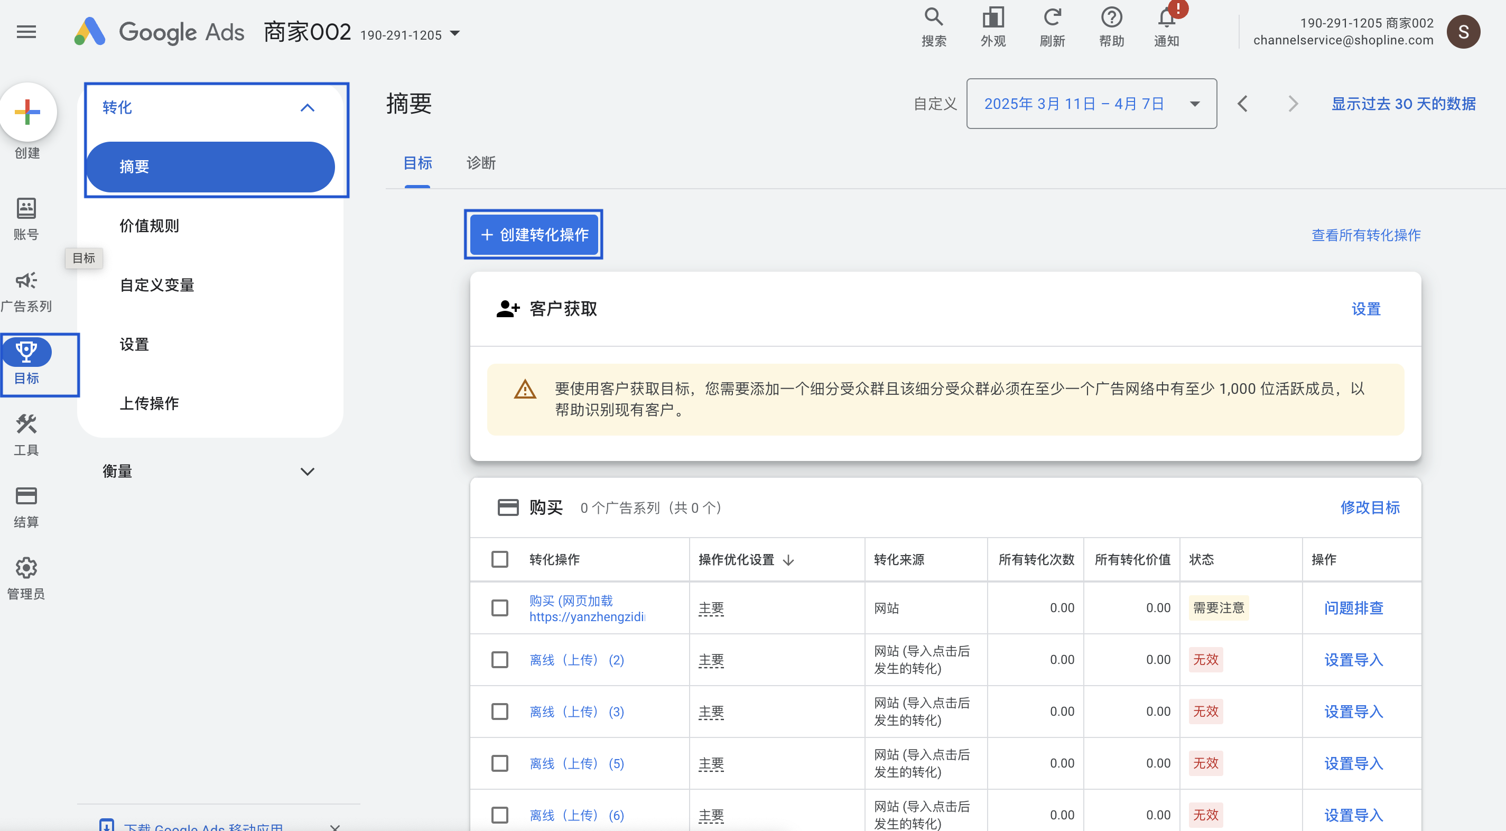Open 离线（上传）(2) conversion action
The width and height of the screenshot is (1506, 831).
coord(577,660)
